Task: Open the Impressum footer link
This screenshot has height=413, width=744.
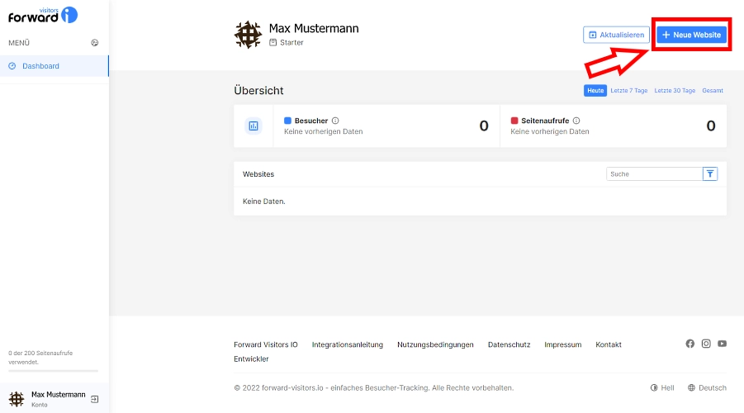Action: 562,344
